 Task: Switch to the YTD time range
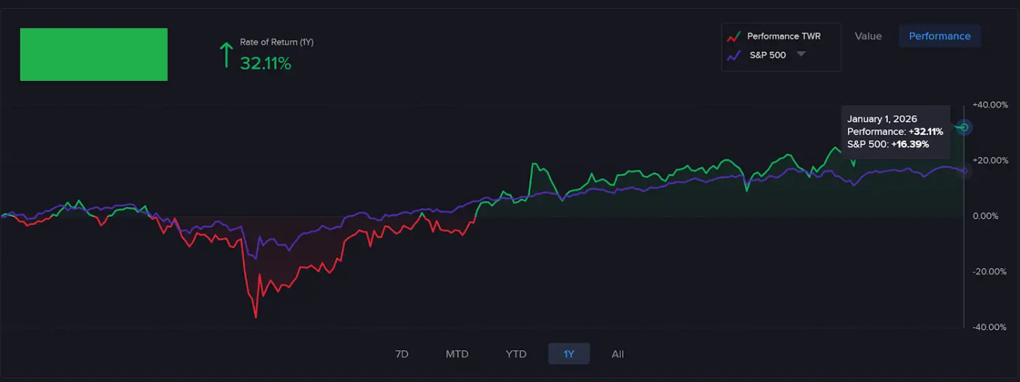click(x=516, y=354)
